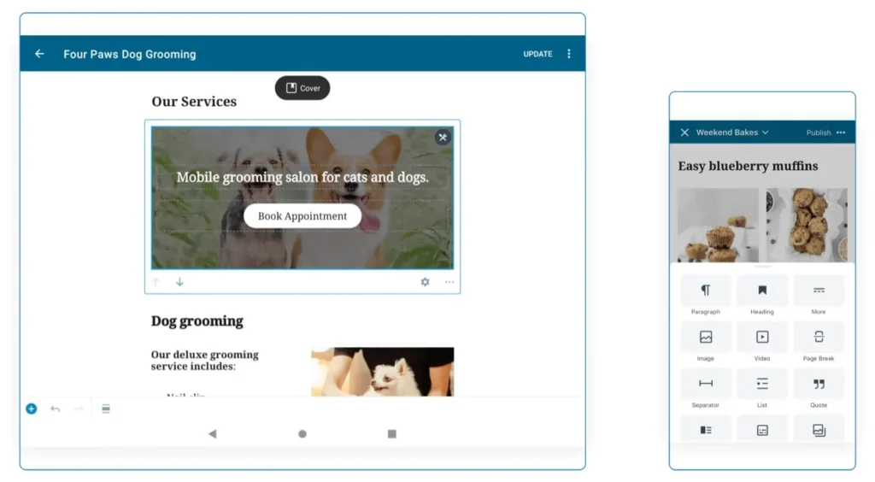
Task: Tap the Book Appointment button
Action: point(302,216)
